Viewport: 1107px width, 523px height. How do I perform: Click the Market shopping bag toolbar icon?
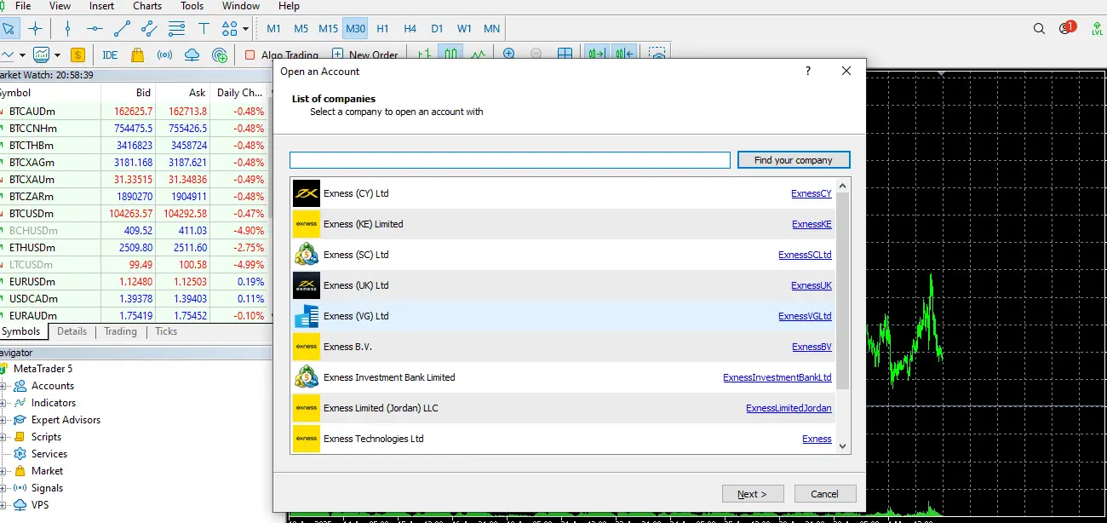click(137, 55)
